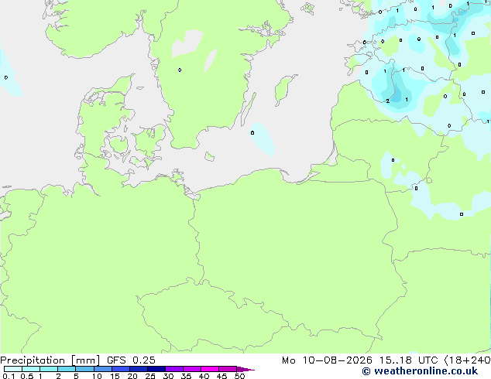
Task: Select the 25–30 mm navy legend swatch
Action: point(156,369)
